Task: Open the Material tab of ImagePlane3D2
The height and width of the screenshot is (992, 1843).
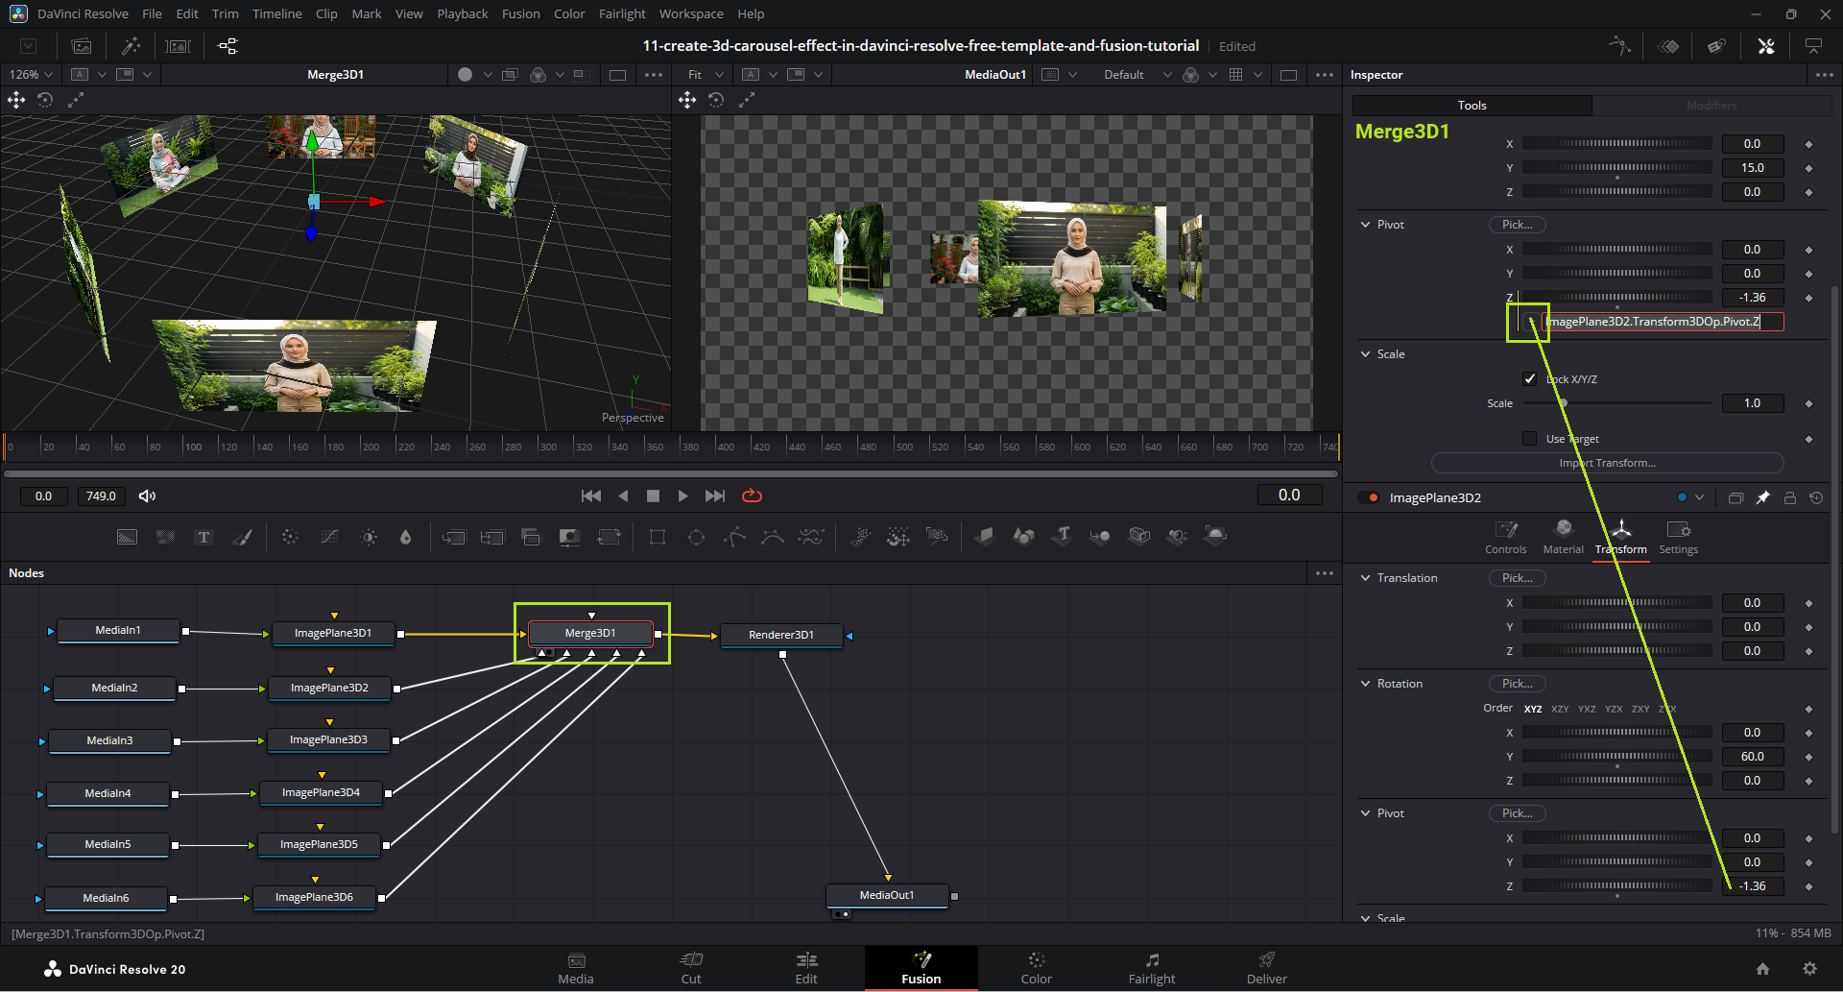Action: pyautogui.click(x=1563, y=536)
